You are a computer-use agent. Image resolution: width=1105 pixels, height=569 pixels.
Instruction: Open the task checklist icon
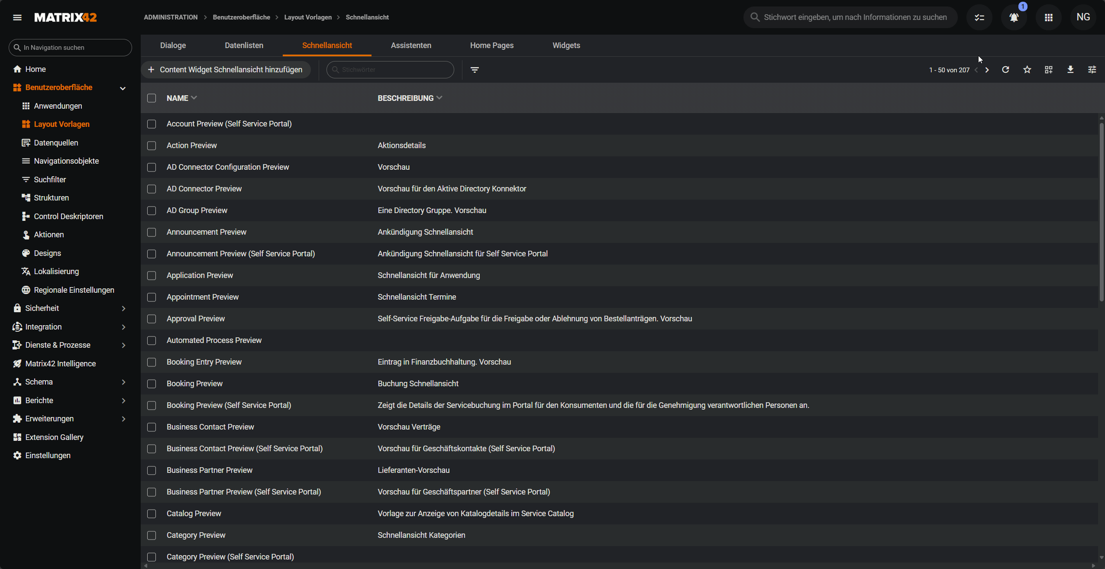(x=979, y=17)
